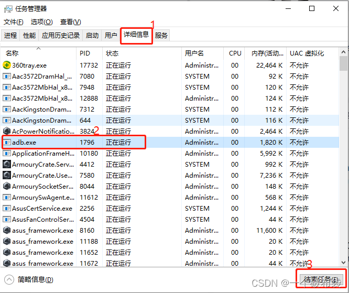Click memory value 7,236 K
Screen dimensions: 349x293
[x=271, y=175]
